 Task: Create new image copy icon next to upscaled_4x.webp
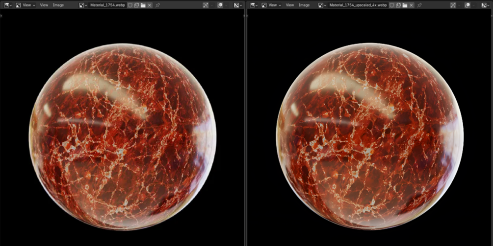click(399, 5)
